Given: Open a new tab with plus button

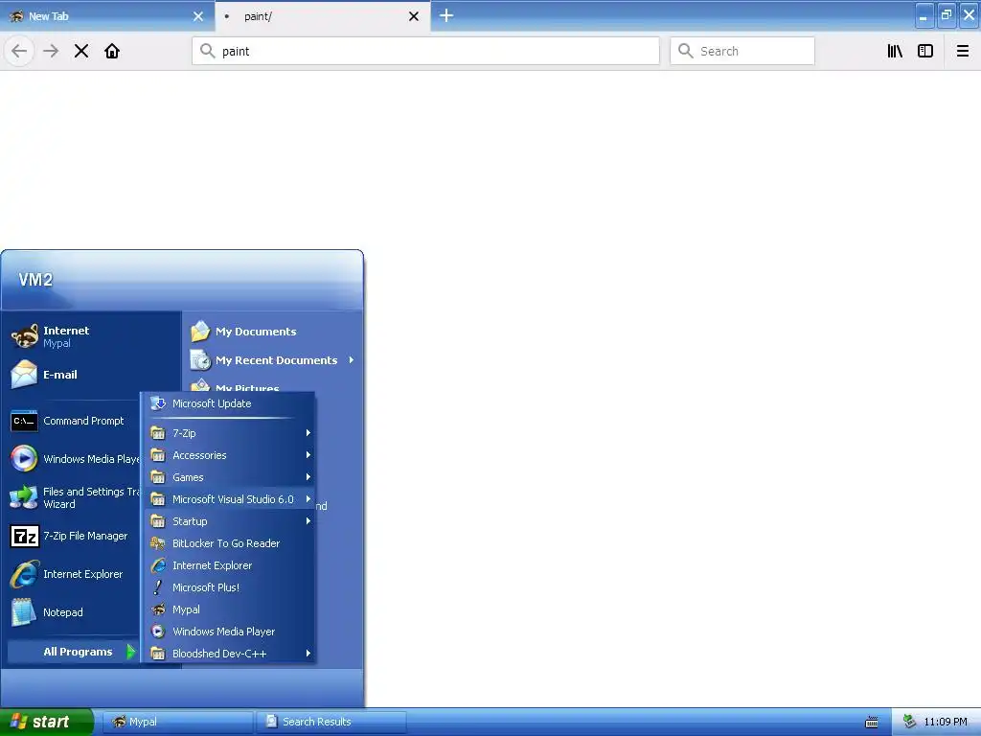Looking at the screenshot, I should (x=446, y=15).
